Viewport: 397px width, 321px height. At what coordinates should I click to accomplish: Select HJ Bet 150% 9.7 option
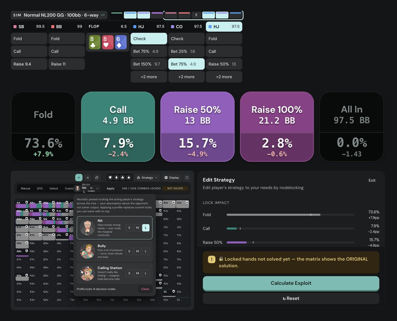coord(149,64)
